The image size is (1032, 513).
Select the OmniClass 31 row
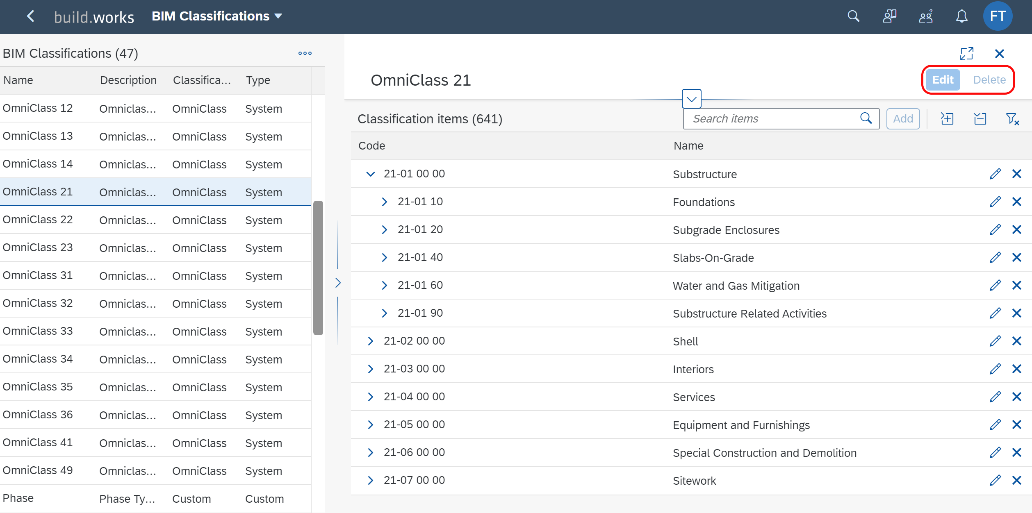tap(155, 275)
